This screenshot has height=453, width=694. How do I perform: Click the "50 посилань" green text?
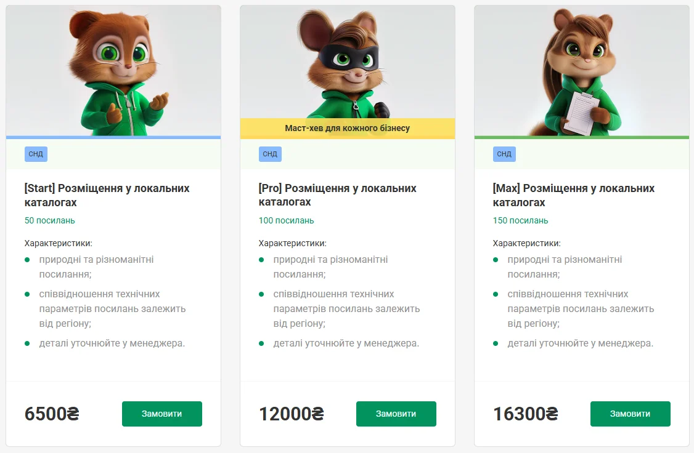(x=50, y=220)
